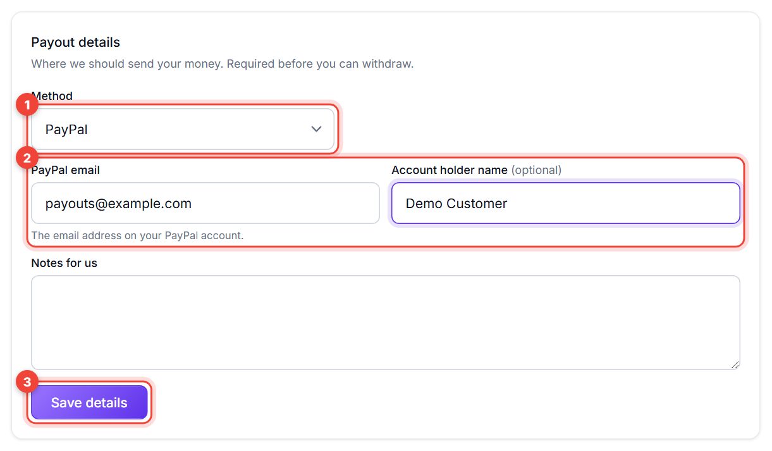
Task: Click the 'The email address on your PayPal account.' hint
Action: pos(137,235)
